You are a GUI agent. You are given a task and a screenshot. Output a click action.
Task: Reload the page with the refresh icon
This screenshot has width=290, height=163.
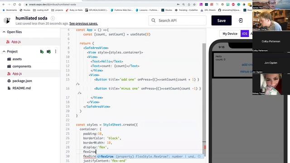pos(14,5)
